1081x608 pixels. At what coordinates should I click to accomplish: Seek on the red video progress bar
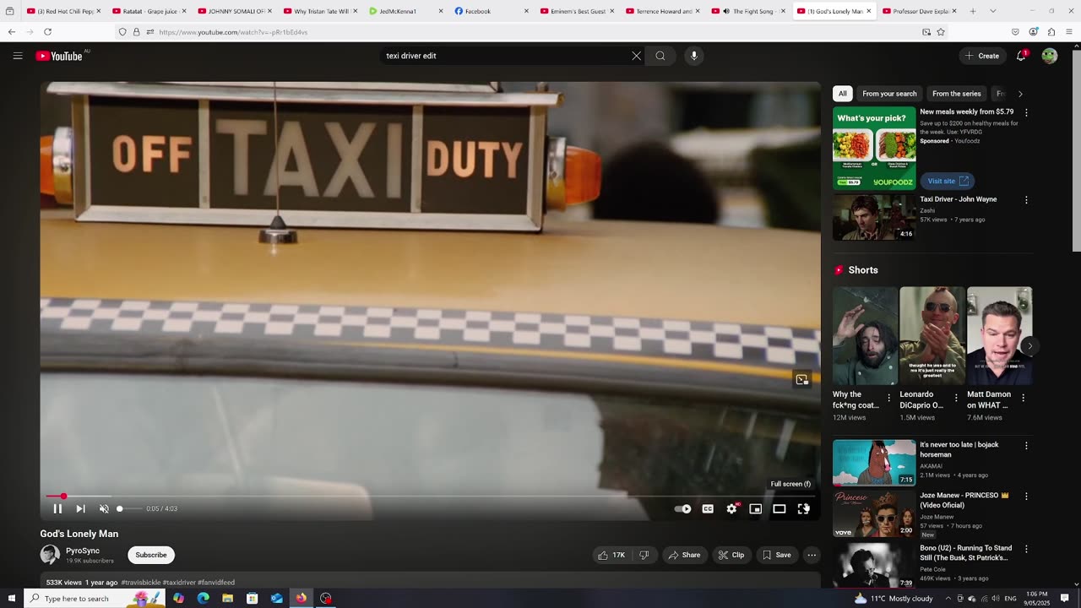click(431, 497)
